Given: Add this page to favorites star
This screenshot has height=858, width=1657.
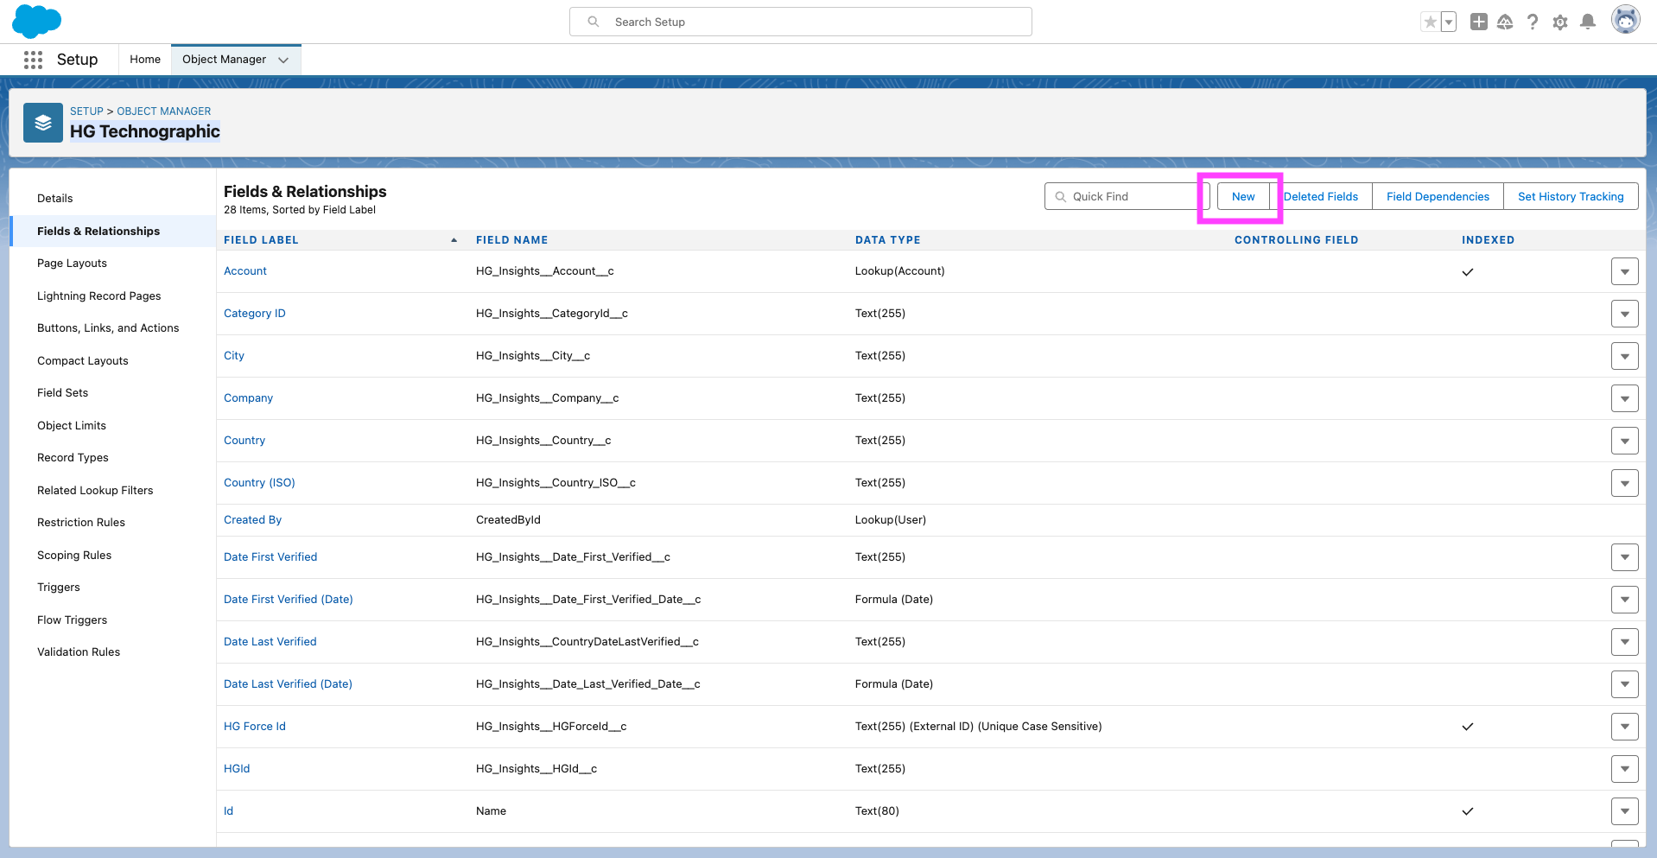Looking at the screenshot, I should 1431,22.
